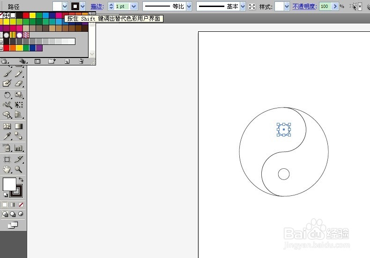Viewport: 370px width, 258px height.
Task: Swap fill and stroke colors
Action: [21, 179]
